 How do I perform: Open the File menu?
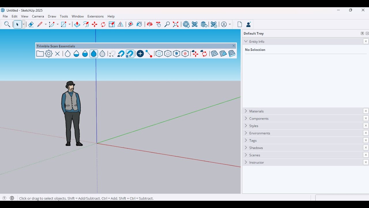[5, 16]
